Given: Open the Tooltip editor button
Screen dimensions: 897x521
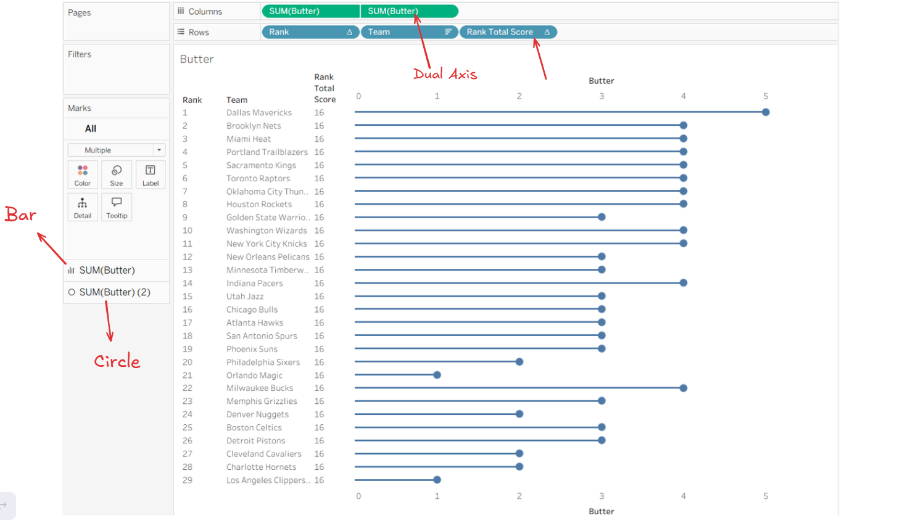Looking at the screenshot, I should coord(117,208).
